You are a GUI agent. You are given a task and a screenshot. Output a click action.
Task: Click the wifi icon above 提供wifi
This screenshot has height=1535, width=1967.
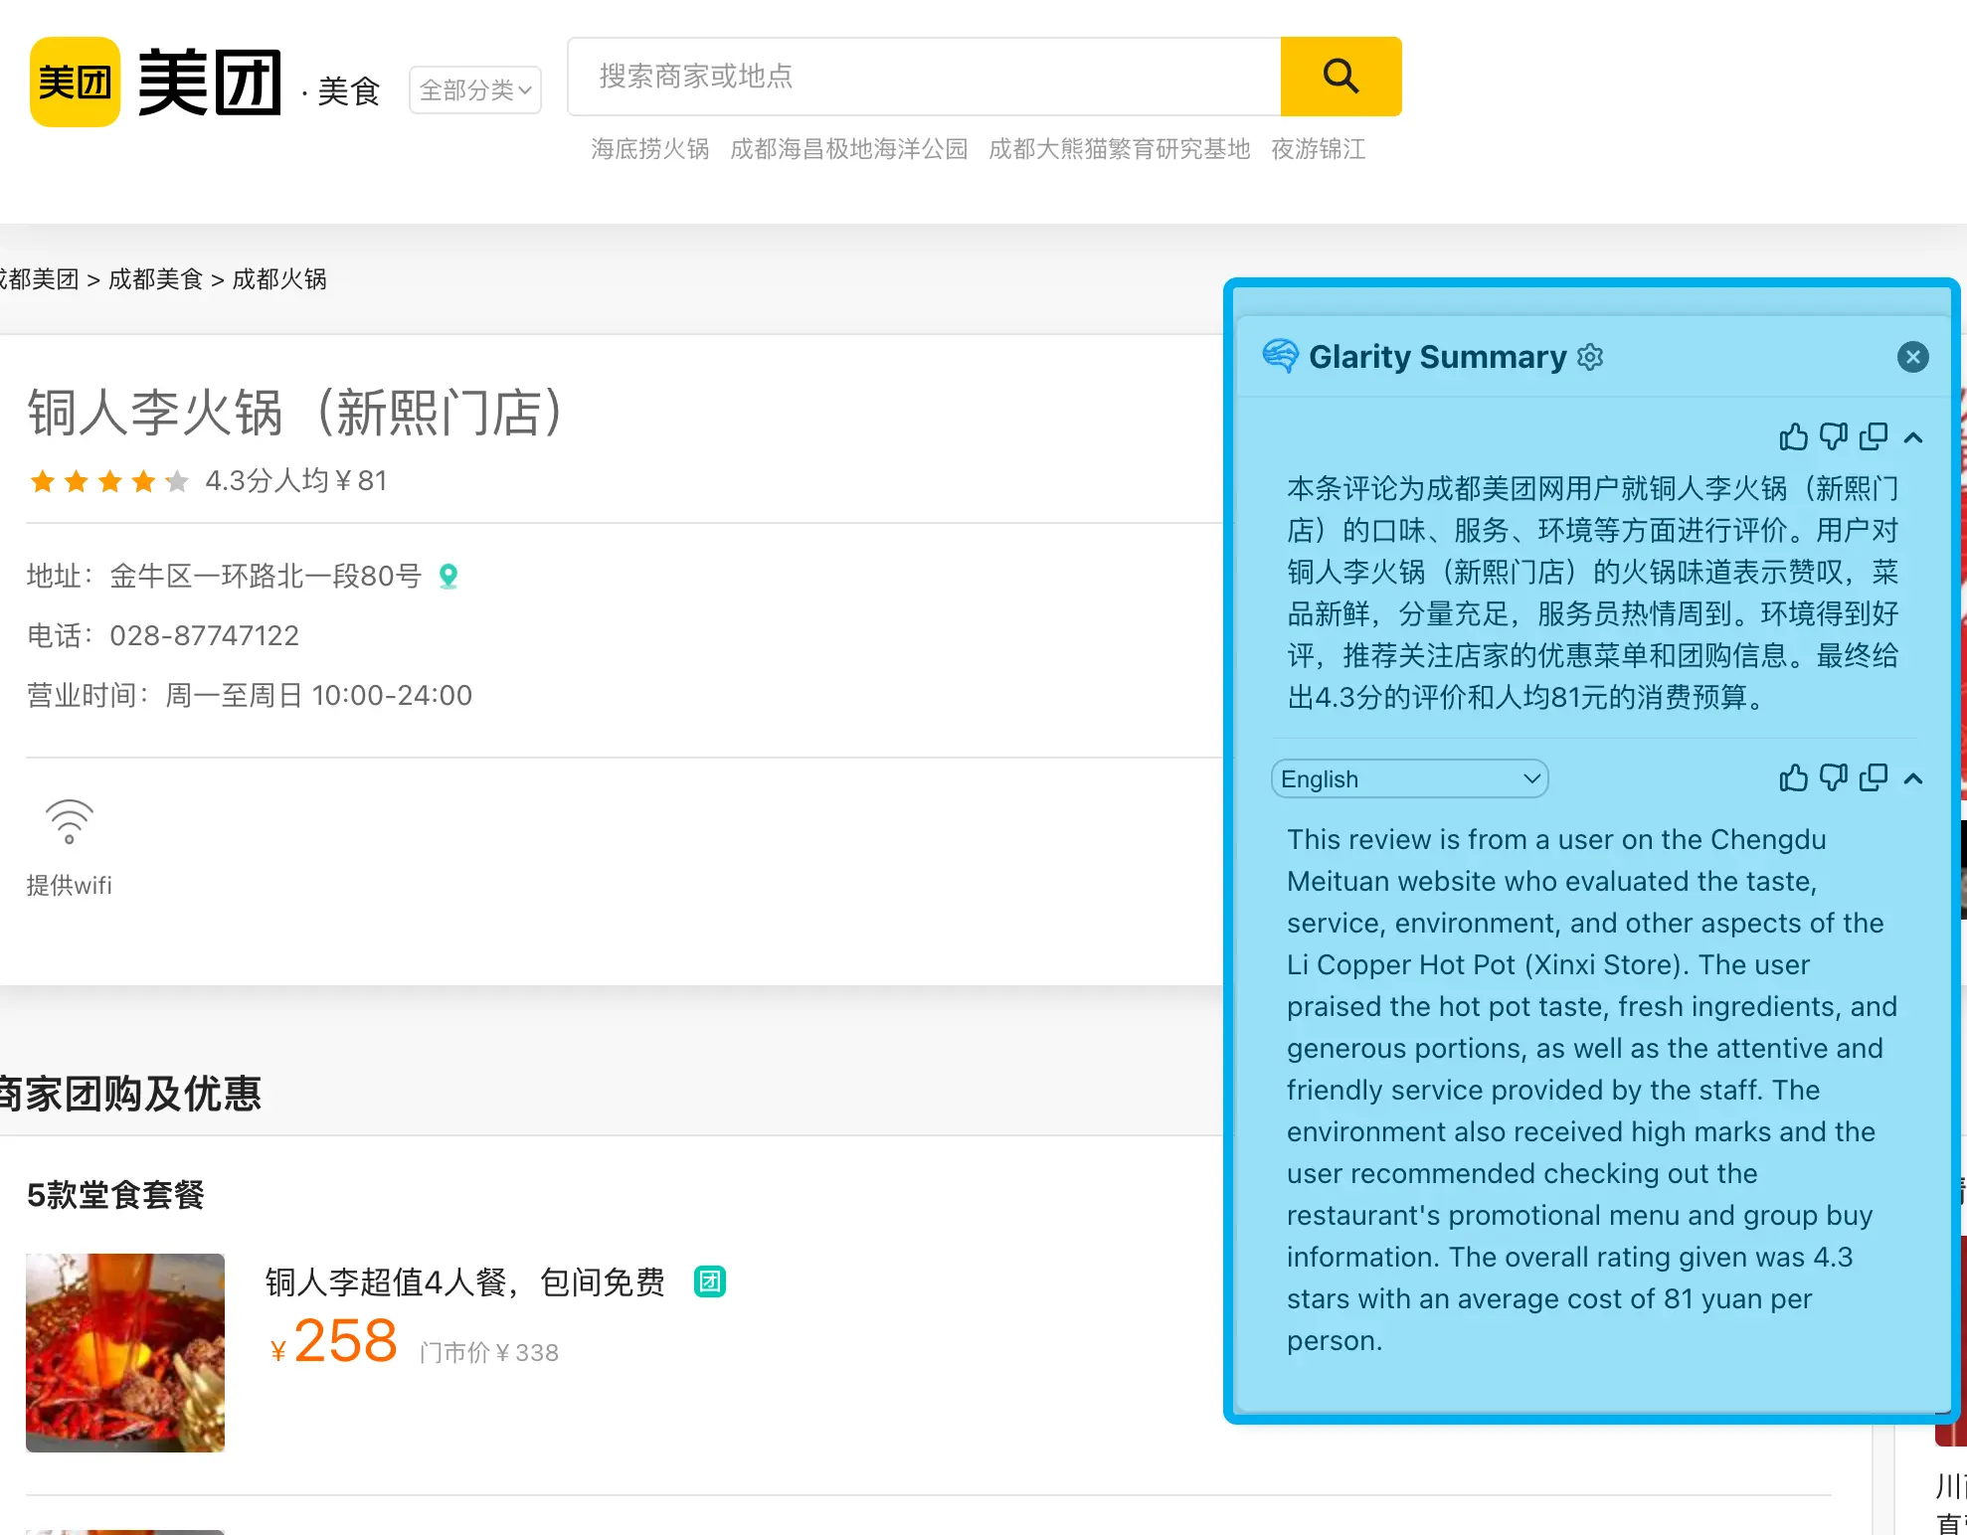point(68,822)
